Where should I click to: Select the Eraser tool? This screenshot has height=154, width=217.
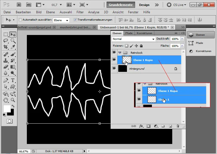pyautogui.click(x=6, y=67)
